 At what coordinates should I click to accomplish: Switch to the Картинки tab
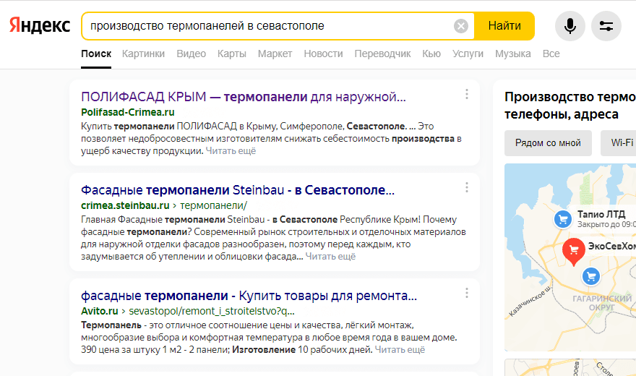pos(143,54)
